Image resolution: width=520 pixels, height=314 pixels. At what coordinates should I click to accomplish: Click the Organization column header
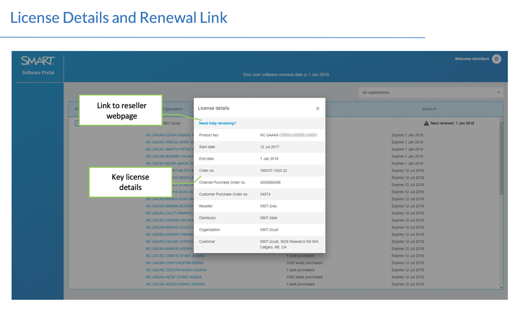click(x=172, y=109)
